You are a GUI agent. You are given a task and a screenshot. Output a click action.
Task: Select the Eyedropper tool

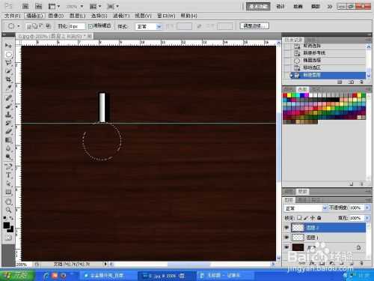point(8,88)
